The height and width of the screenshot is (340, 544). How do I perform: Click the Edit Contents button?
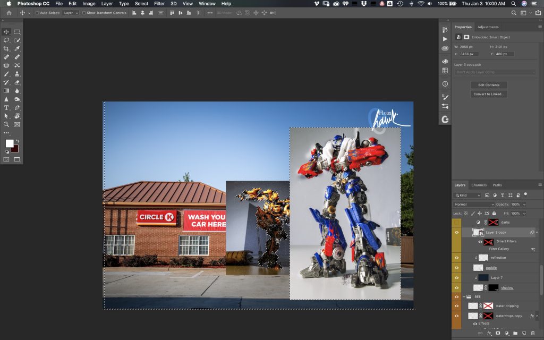489,85
